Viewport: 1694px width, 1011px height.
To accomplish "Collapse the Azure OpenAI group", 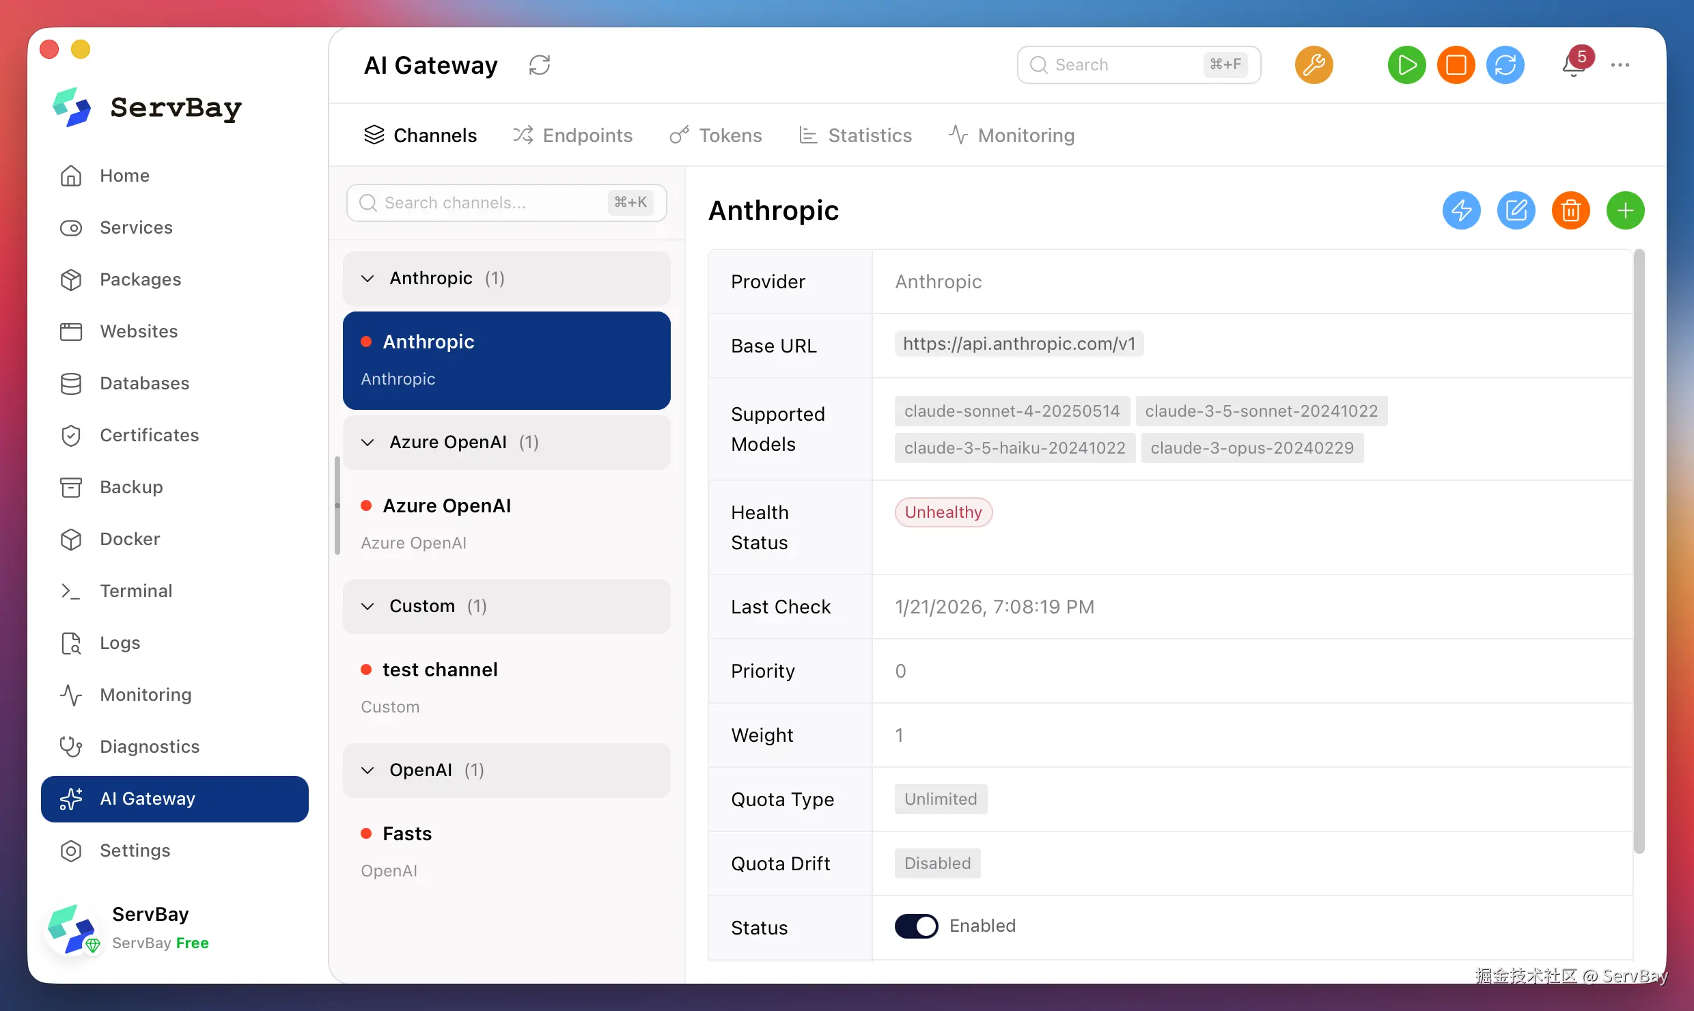I will click(x=368, y=443).
